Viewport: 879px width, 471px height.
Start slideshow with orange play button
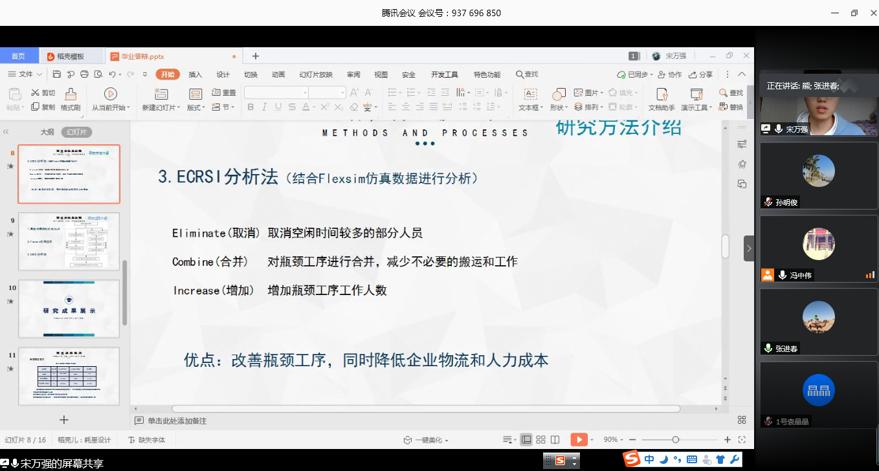(x=578, y=440)
